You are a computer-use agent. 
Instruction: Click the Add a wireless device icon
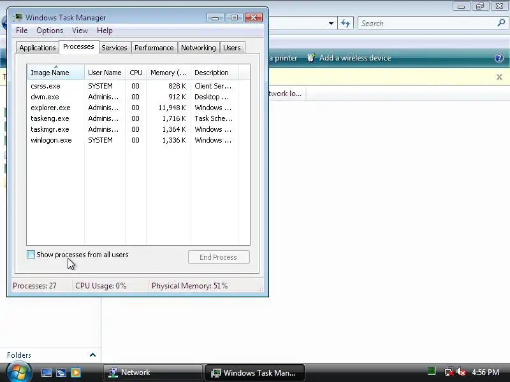[x=311, y=58]
